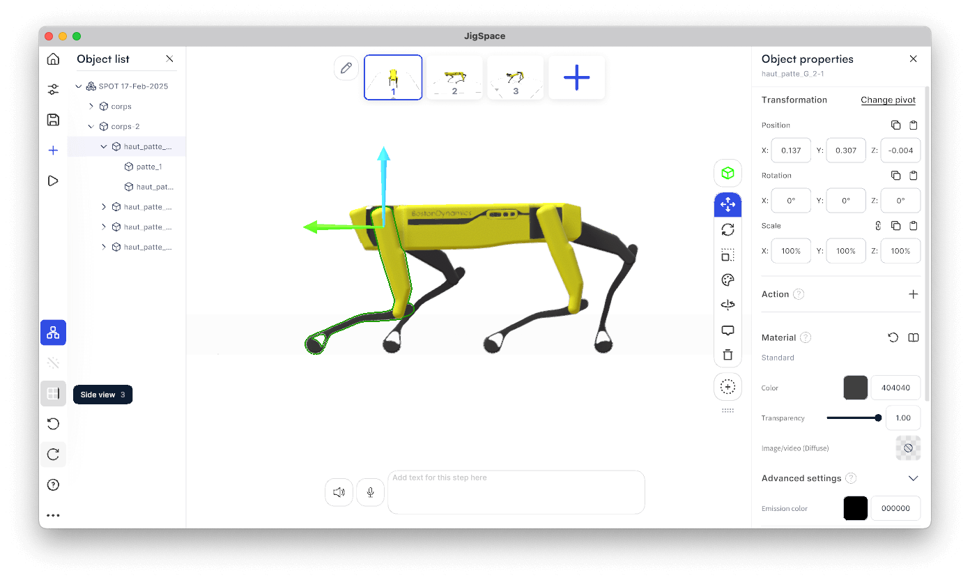This screenshot has height=580, width=970.
Task: Save the jig with the floppy disk icon
Action: [53, 120]
